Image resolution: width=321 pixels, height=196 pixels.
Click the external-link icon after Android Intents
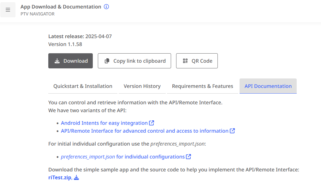click(152, 123)
